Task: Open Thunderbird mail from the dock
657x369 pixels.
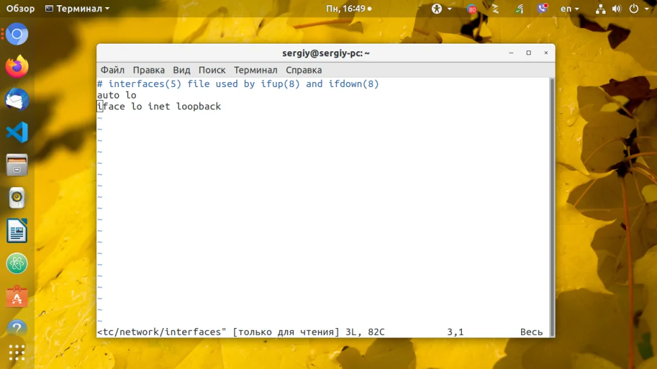Action: [17, 99]
